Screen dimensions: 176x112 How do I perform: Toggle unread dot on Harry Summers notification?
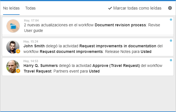coord(171,60)
